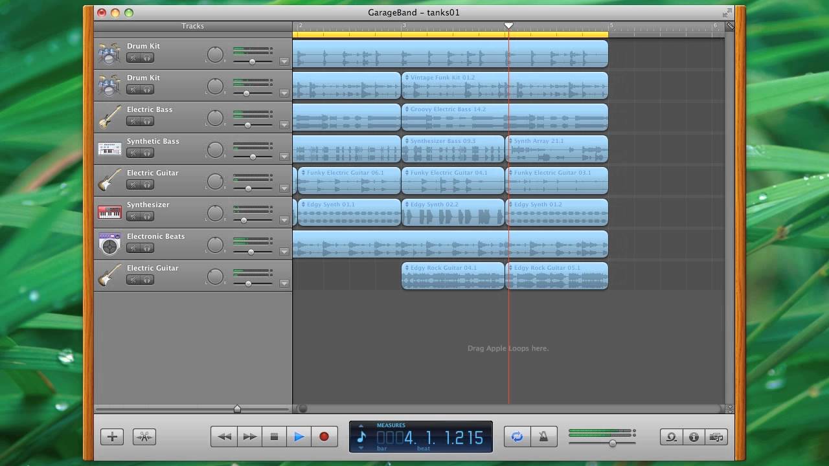Show automation for the Electronic Beats track
The width and height of the screenshot is (829, 466).
284,252
